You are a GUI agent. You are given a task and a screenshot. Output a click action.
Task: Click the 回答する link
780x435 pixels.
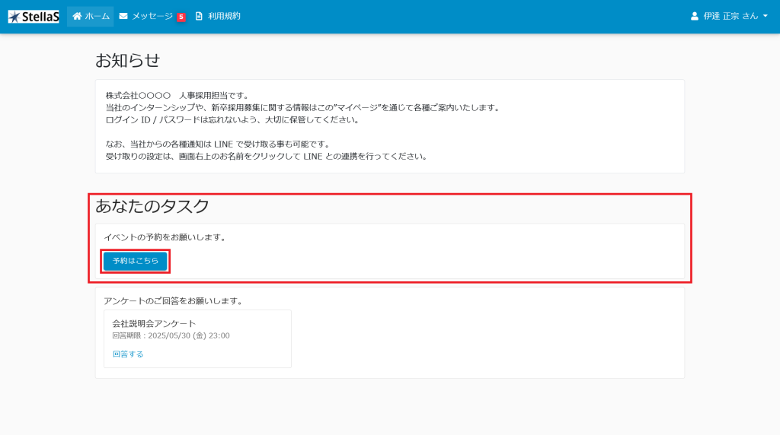127,354
